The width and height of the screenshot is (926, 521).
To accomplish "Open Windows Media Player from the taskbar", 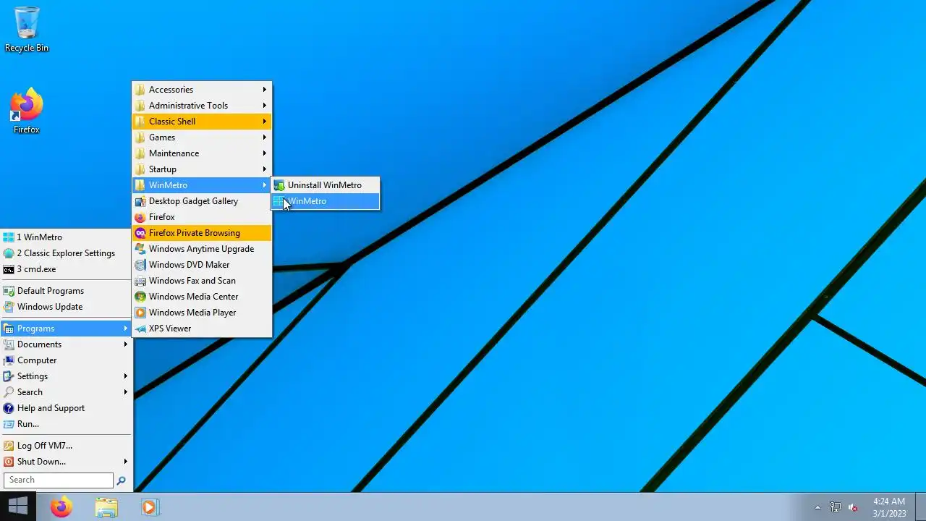I will click(x=149, y=507).
